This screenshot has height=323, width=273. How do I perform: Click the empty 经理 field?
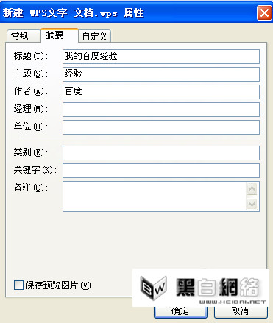(161, 110)
